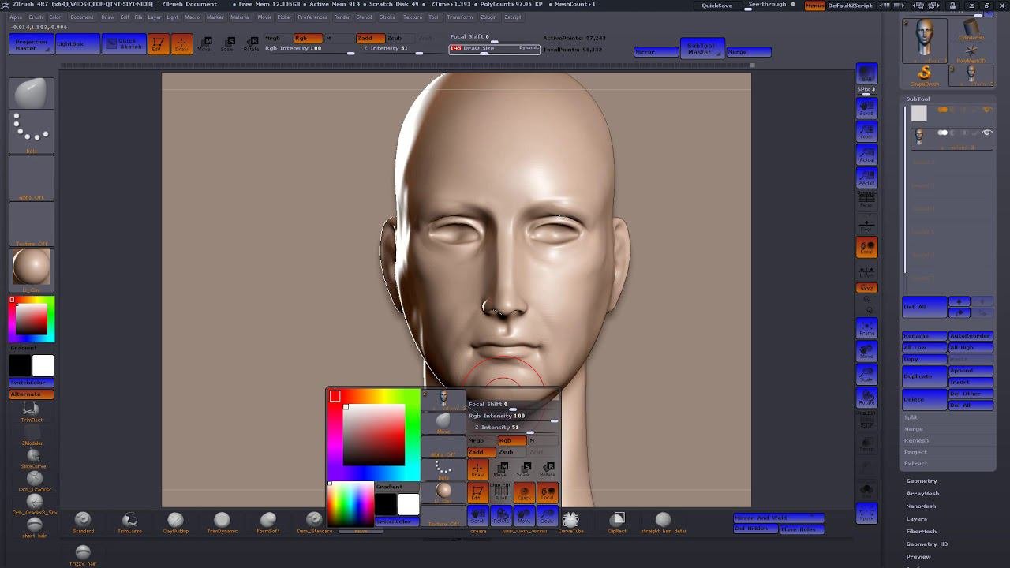Select the TrimRect brush in left tray

pos(32,410)
